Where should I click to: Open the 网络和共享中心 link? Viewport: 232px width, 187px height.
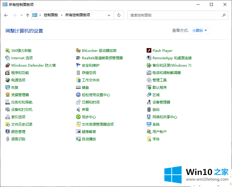[x=165, y=117]
